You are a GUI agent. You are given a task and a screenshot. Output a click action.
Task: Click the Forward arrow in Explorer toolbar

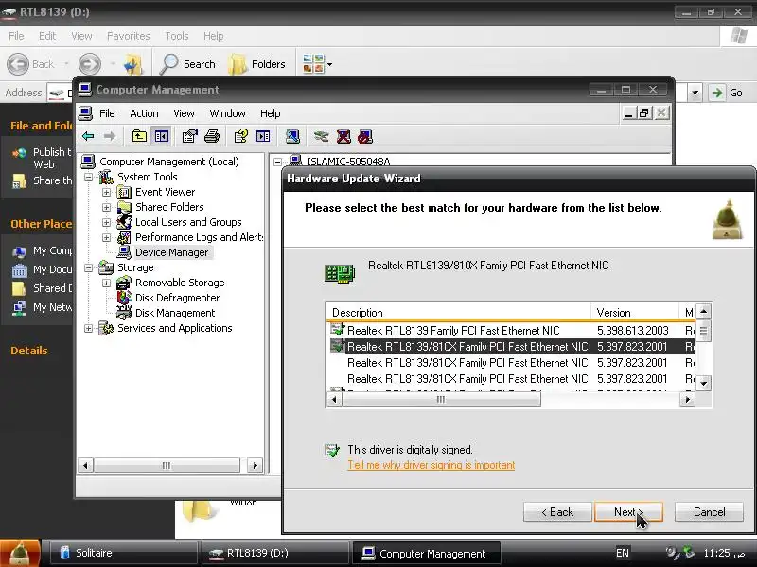click(x=90, y=64)
